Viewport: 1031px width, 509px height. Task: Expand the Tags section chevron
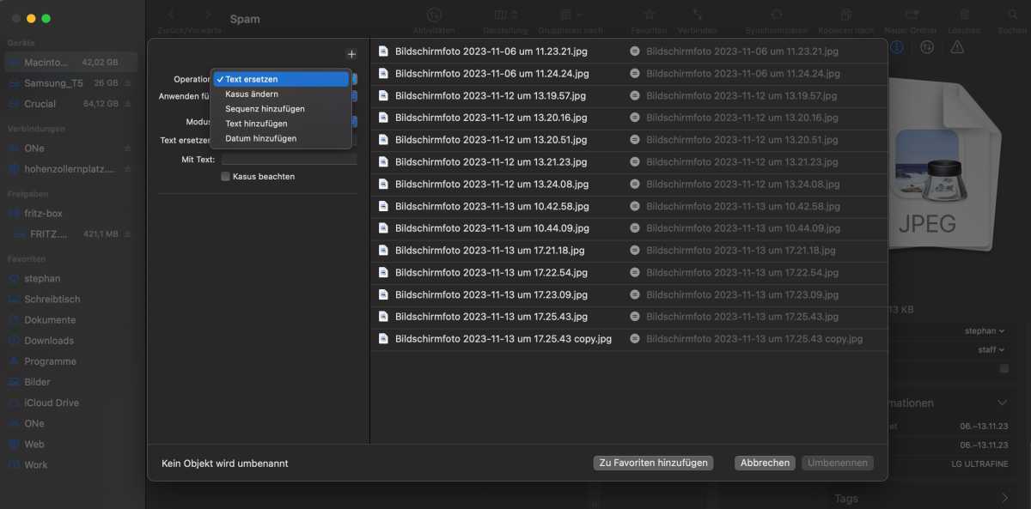(x=1005, y=498)
